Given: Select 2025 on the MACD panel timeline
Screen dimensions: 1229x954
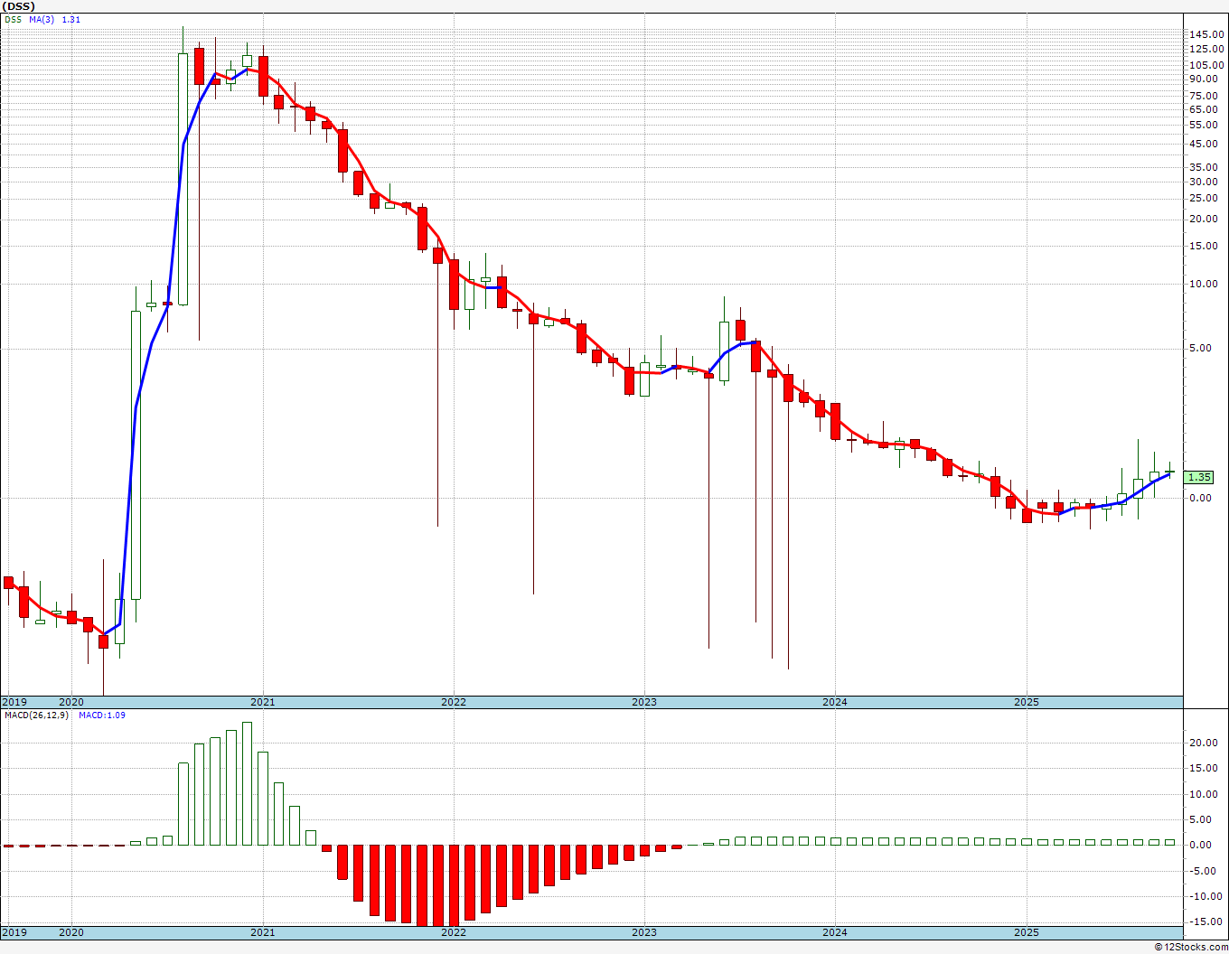Looking at the screenshot, I should [1027, 932].
